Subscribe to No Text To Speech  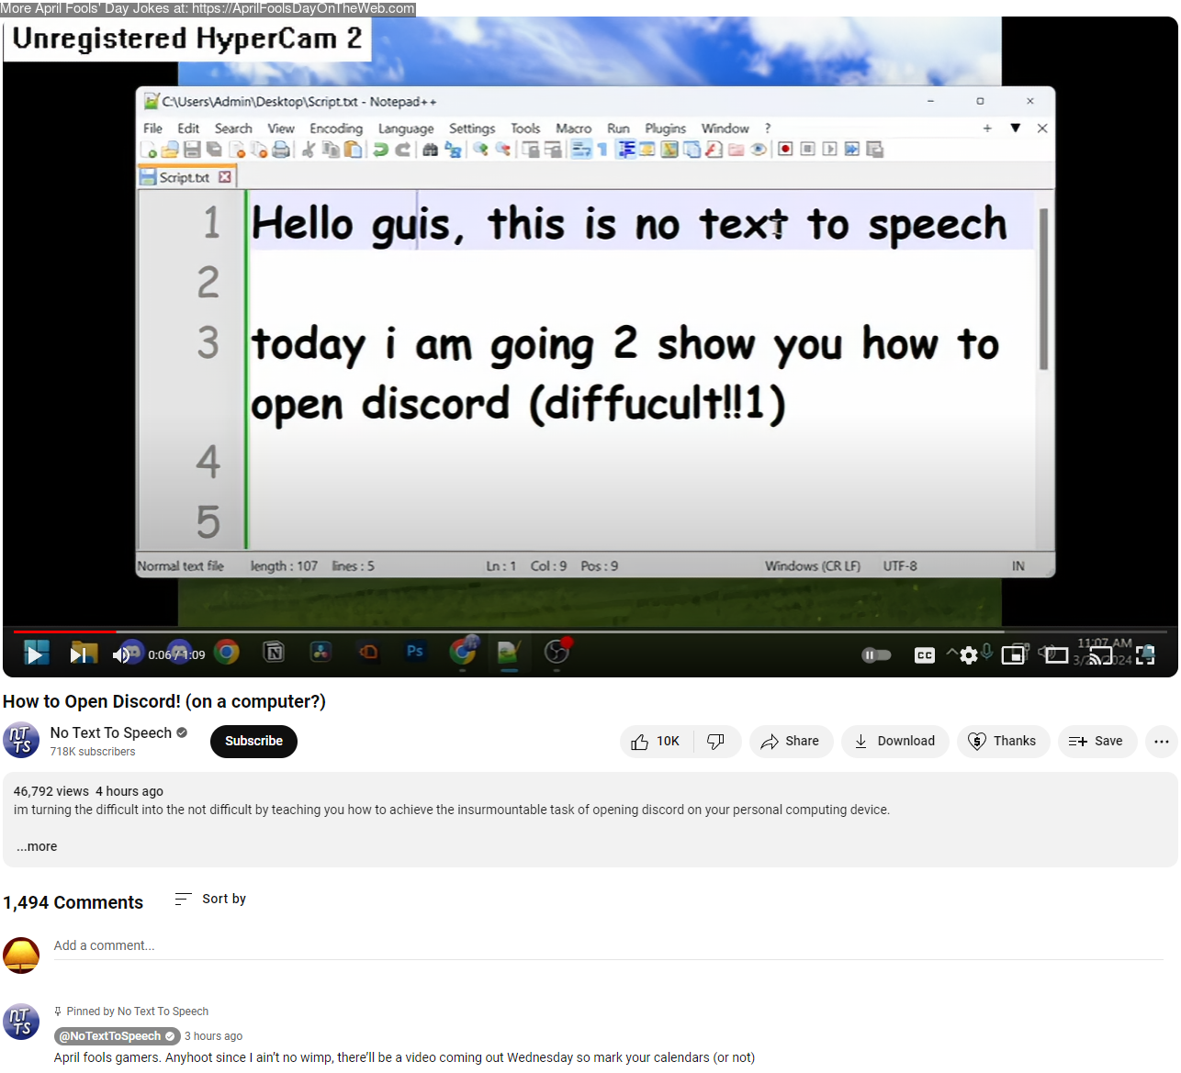(x=253, y=741)
